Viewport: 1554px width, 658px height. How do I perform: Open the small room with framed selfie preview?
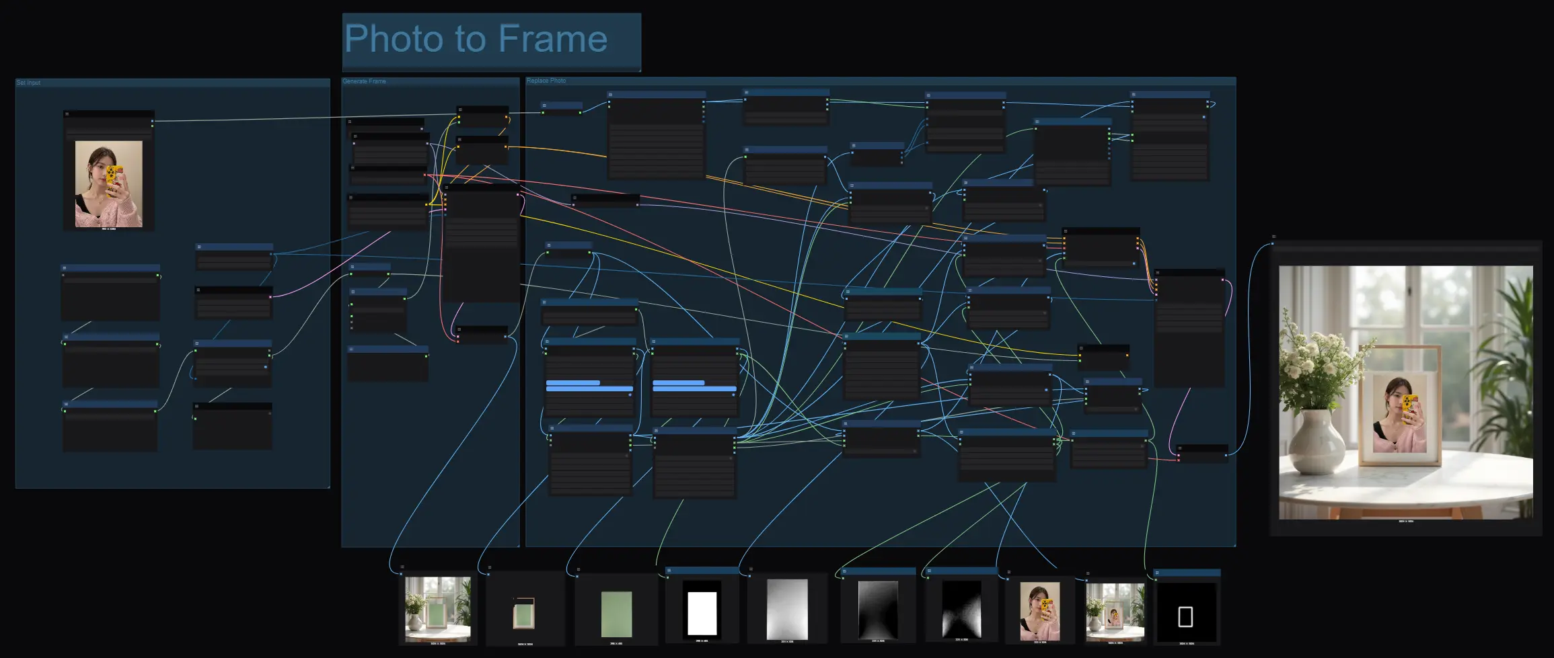click(1115, 612)
